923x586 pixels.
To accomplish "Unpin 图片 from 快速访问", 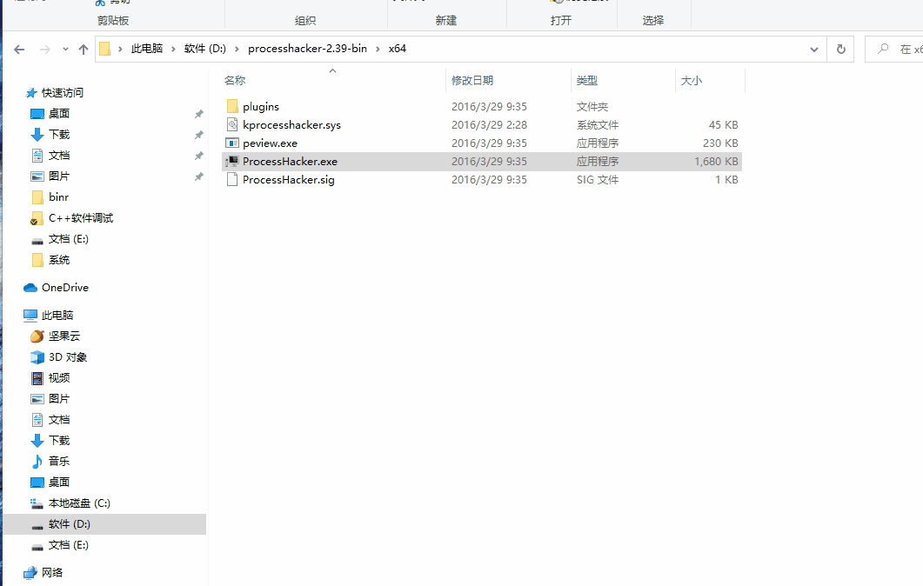I will [198, 176].
